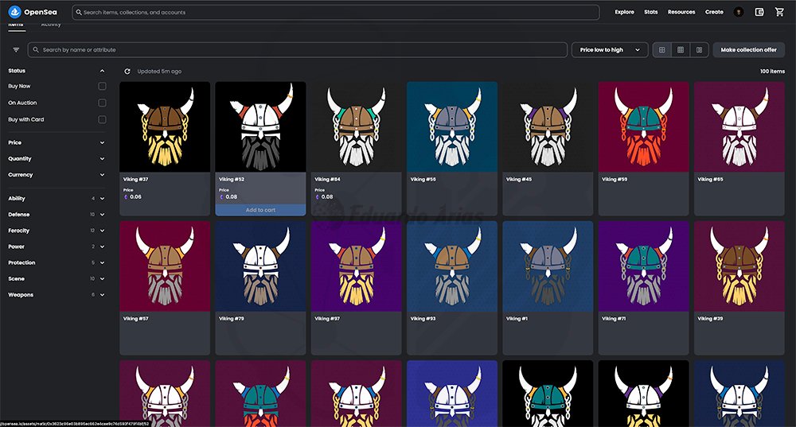Click Add to cart on Viking #52

click(x=260, y=210)
